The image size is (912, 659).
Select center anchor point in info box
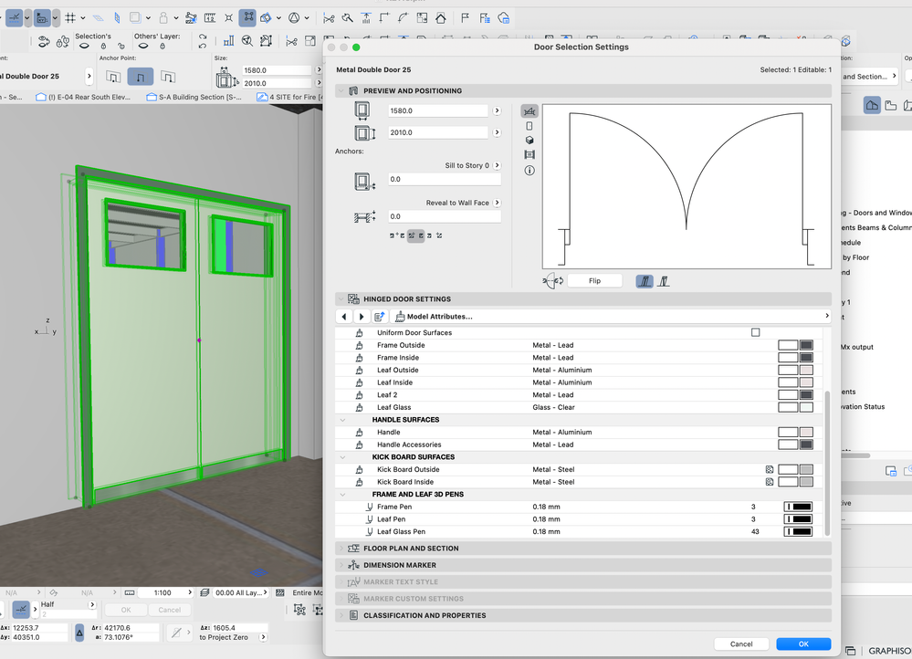point(140,78)
